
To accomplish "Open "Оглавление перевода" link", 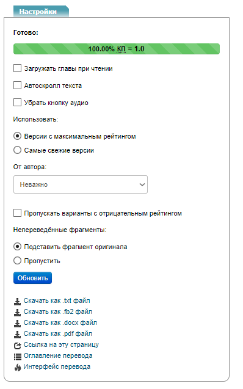I will [x=58, y=356].
